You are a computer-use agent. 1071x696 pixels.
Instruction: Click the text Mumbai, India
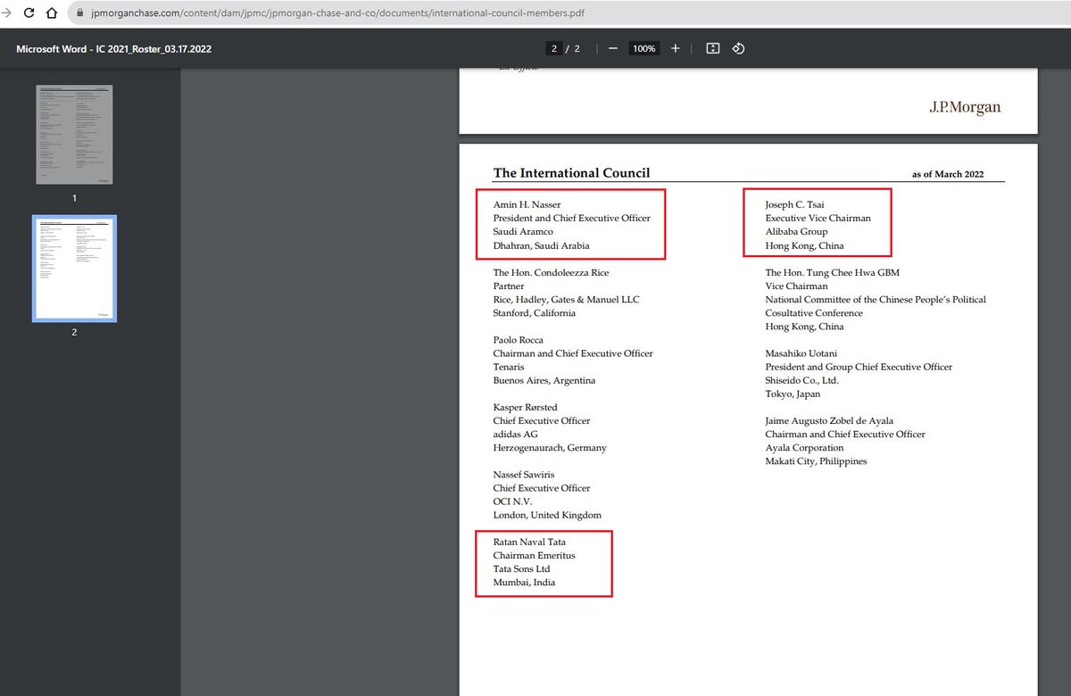tap(524, 583)
